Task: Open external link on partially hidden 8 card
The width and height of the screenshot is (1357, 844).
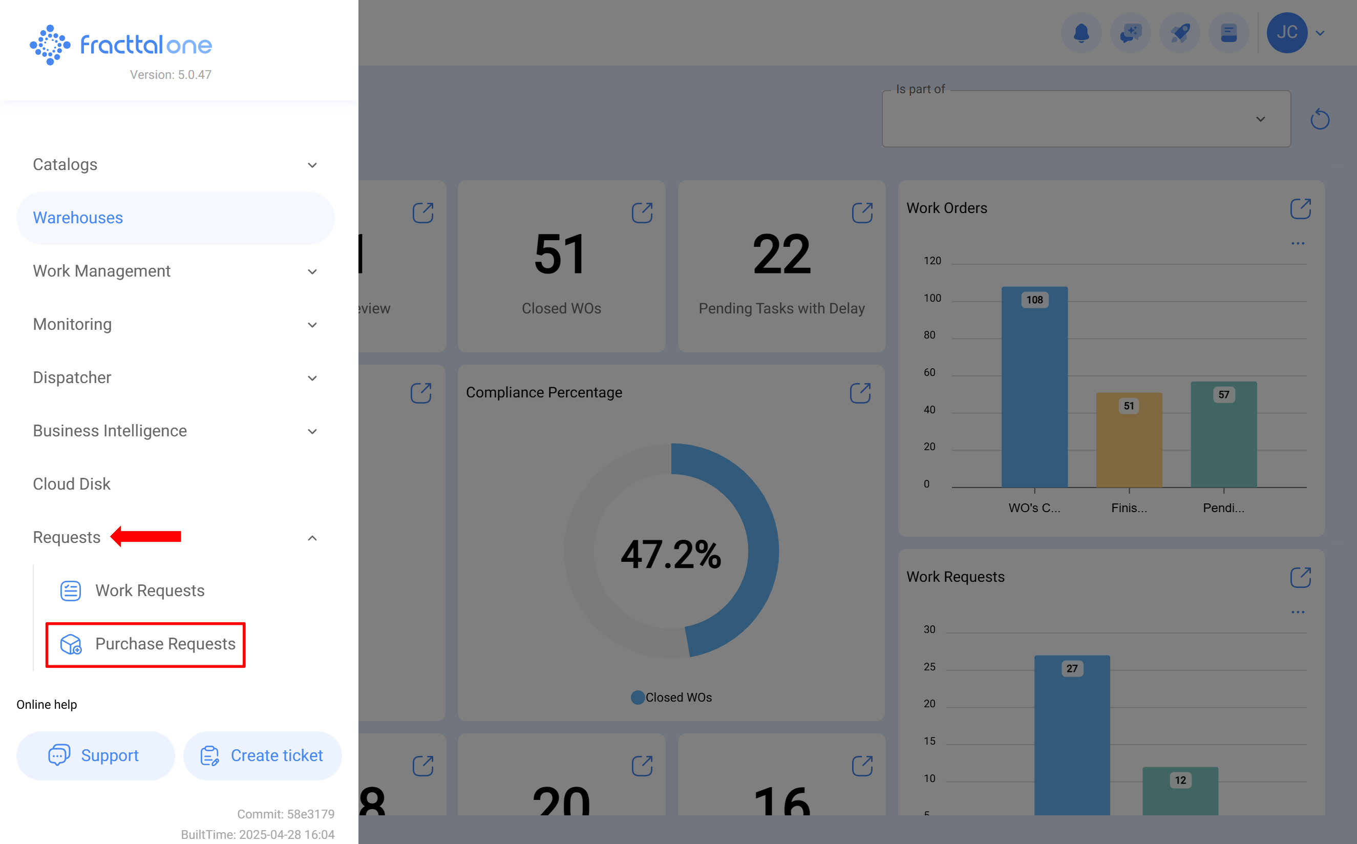Action: coord(422,766)
